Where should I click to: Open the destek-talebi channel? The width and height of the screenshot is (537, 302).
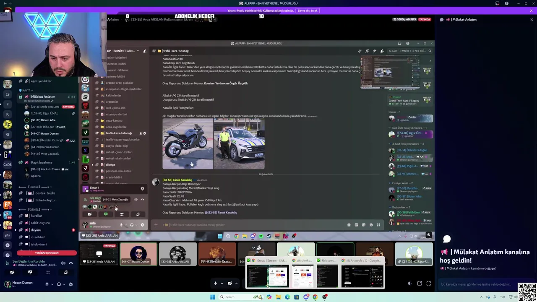click(x=45, y=193)
